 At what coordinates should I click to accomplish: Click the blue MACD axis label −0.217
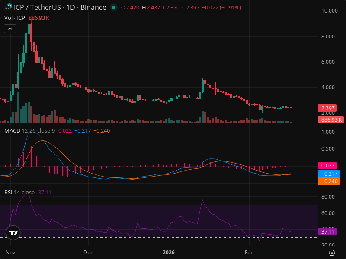click(x=329, y=174)
